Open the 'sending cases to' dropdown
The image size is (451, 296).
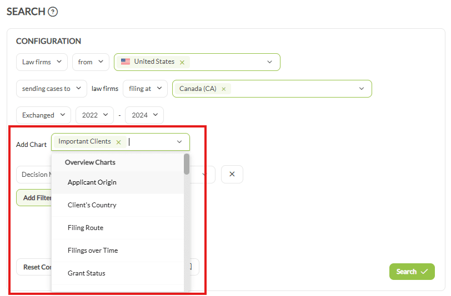coord(52,89)
